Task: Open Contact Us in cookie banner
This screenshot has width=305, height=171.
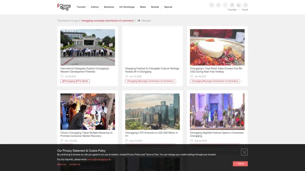Action: pyautogui.click(x=75, y=165)
